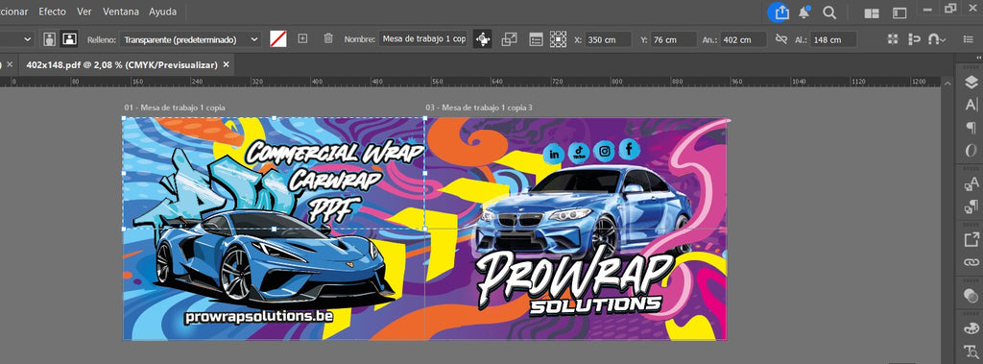Click the rearrange all artboards icon

pyautogui.click(x=894, y=39)
